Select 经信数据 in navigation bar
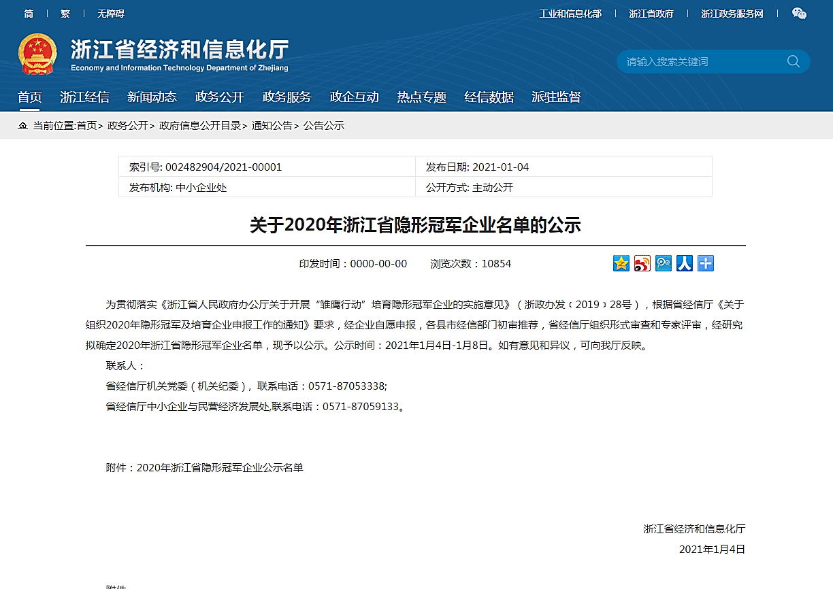 click(489, 97)
